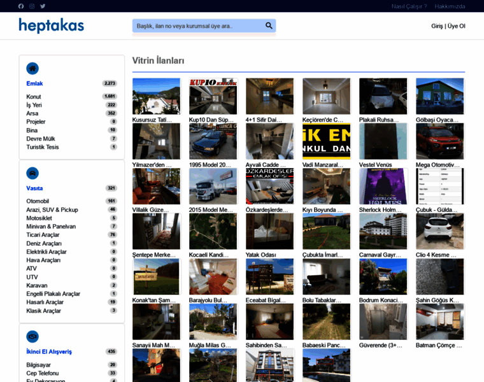Click the Emlak house category icon
The image size is (484, 382).
point(32,68)
